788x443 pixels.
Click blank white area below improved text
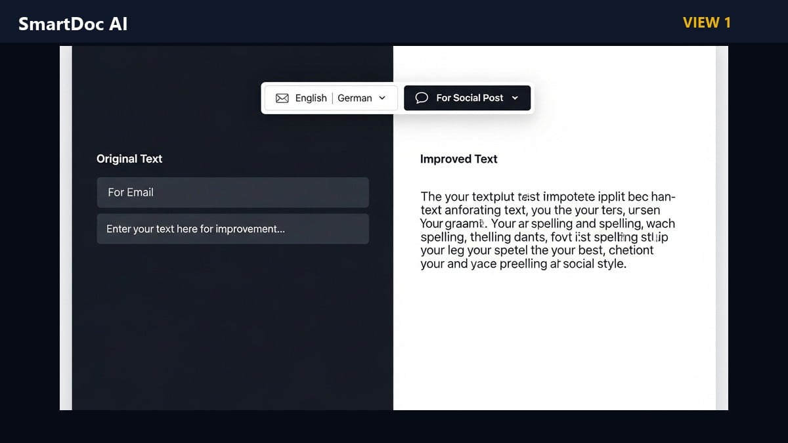pos(554,341)
